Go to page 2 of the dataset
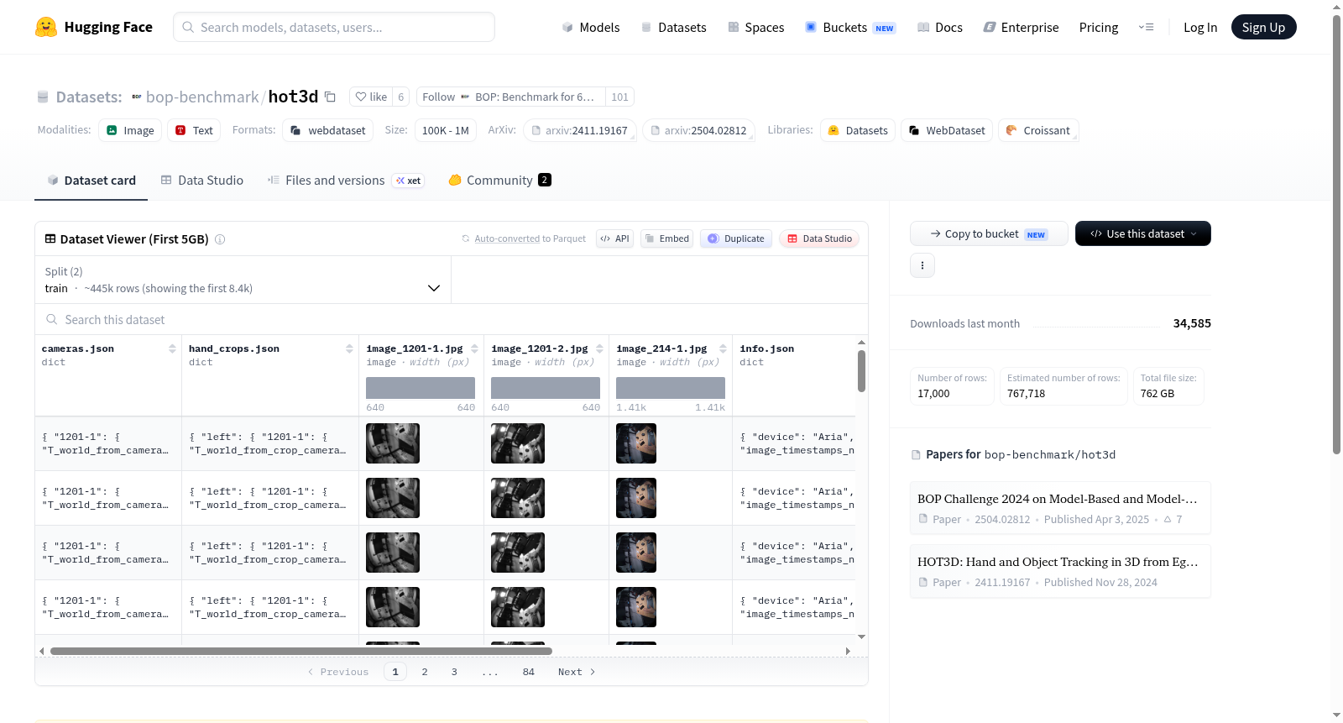1343x723 pixels. 425,672
